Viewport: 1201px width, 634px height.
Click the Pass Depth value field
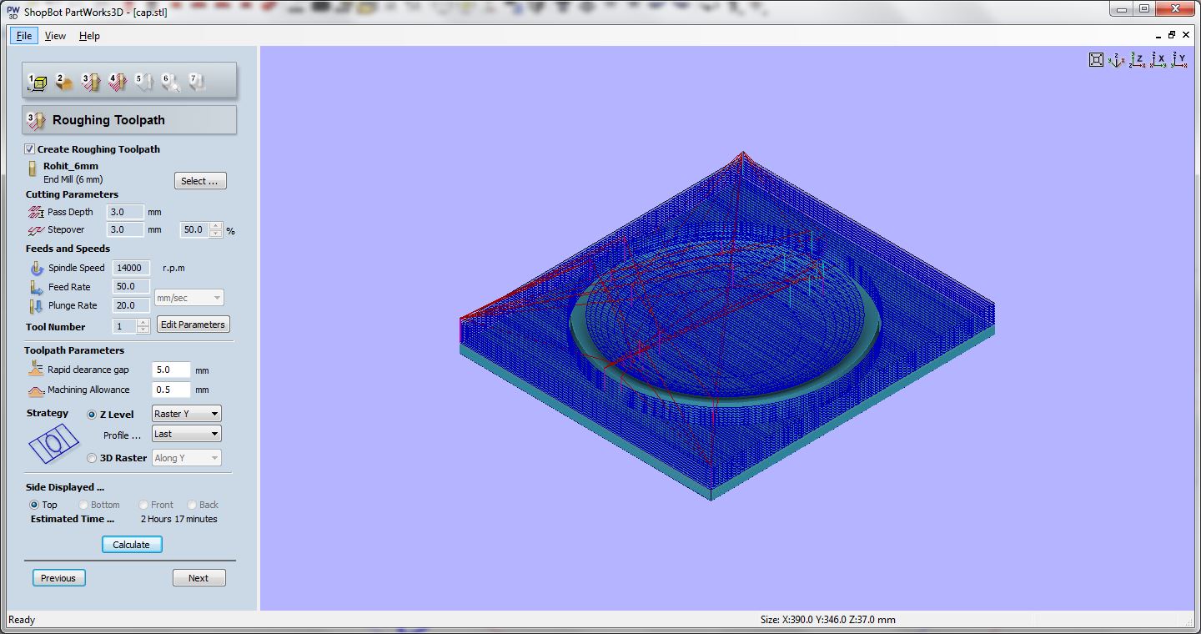[x=125, y=212]
